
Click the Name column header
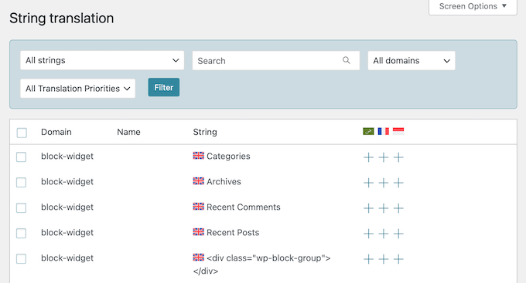(129, 132)
